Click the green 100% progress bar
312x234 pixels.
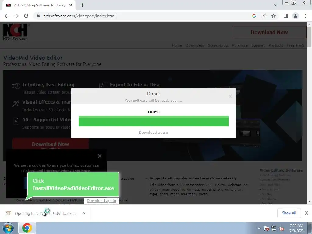154,121
